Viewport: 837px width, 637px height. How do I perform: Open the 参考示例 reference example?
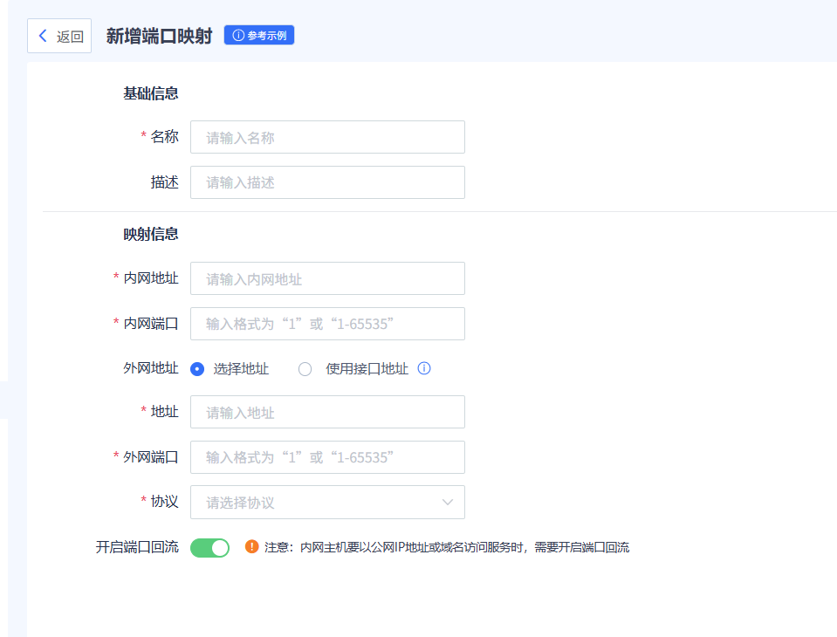(259, 35)
